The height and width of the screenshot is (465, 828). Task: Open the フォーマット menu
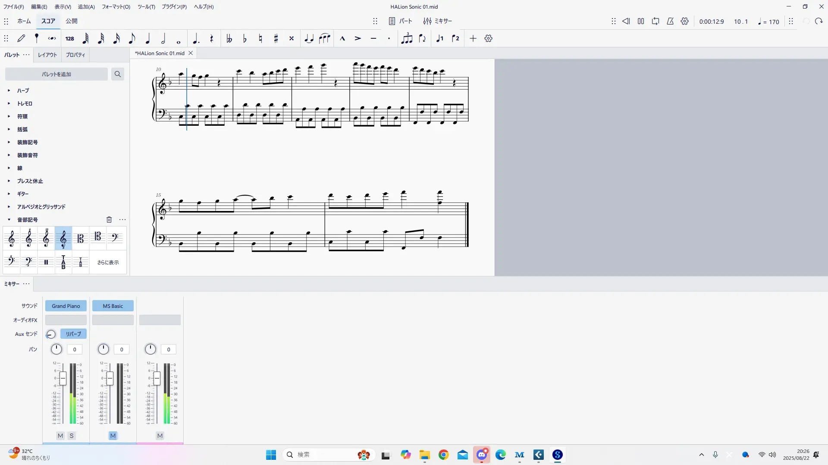(x=116, y=6)
